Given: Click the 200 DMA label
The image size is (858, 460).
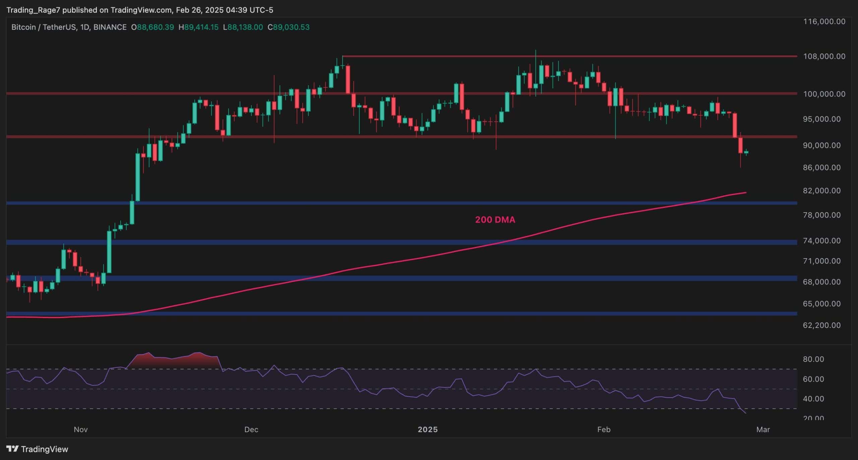Looking at the screenshot, I should coord(495,220).
